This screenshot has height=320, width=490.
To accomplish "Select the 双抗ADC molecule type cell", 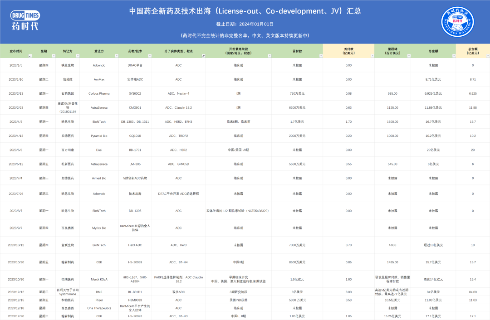I will point(178,292).
